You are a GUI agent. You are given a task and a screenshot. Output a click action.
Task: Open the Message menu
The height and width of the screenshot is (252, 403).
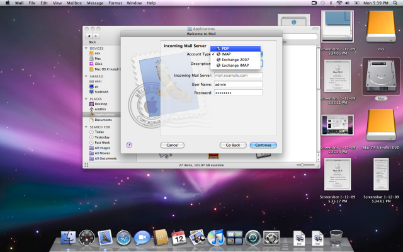[95, 3]
